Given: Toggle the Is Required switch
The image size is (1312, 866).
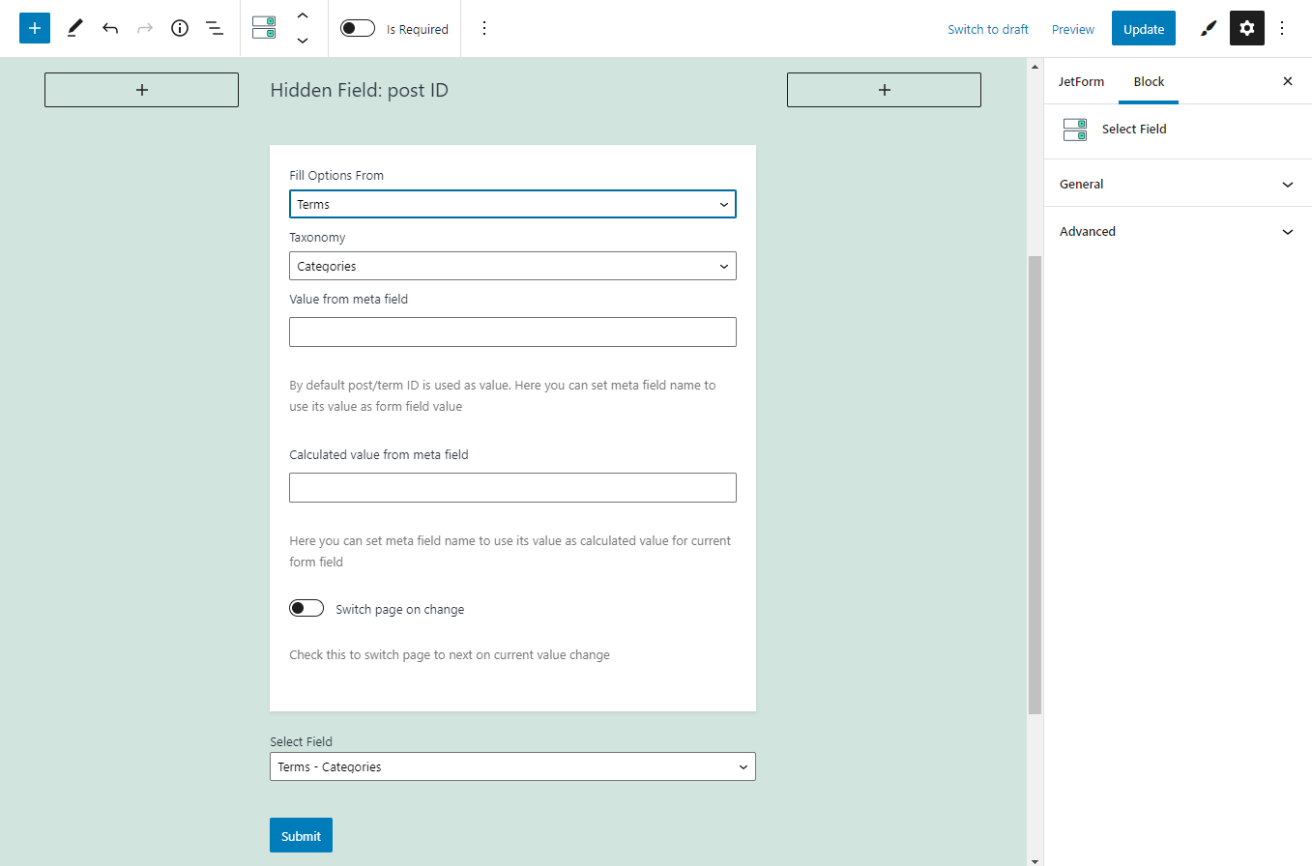Looking at the screenshot, I should (357, 28).
